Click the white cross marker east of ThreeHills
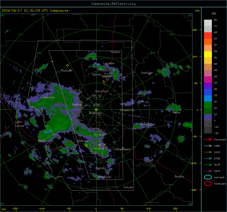Image resolution: width=227 pixels, height=212 pixels. [x=143, y=101]
